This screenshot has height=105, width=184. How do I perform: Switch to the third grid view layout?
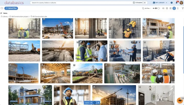170,8
